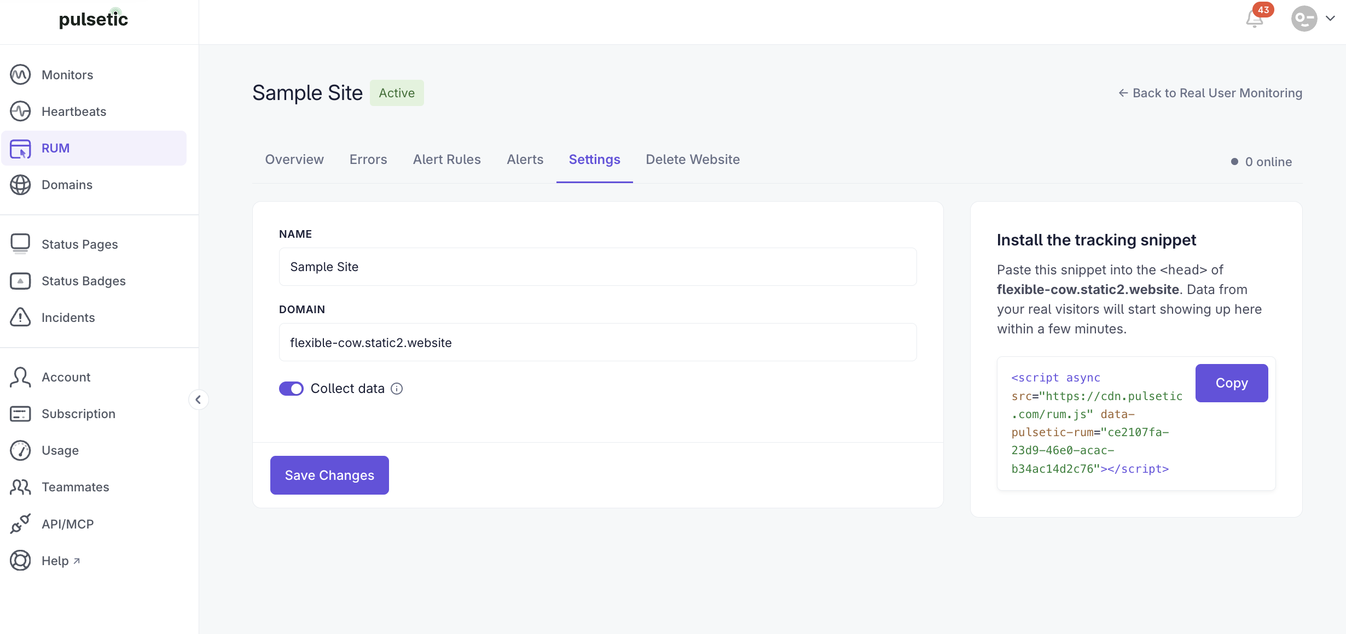Image resolution: width=1346 pixels, height=634 pixels.
Task: Open Subscription in the sidebar
Action: pos(94,414)
